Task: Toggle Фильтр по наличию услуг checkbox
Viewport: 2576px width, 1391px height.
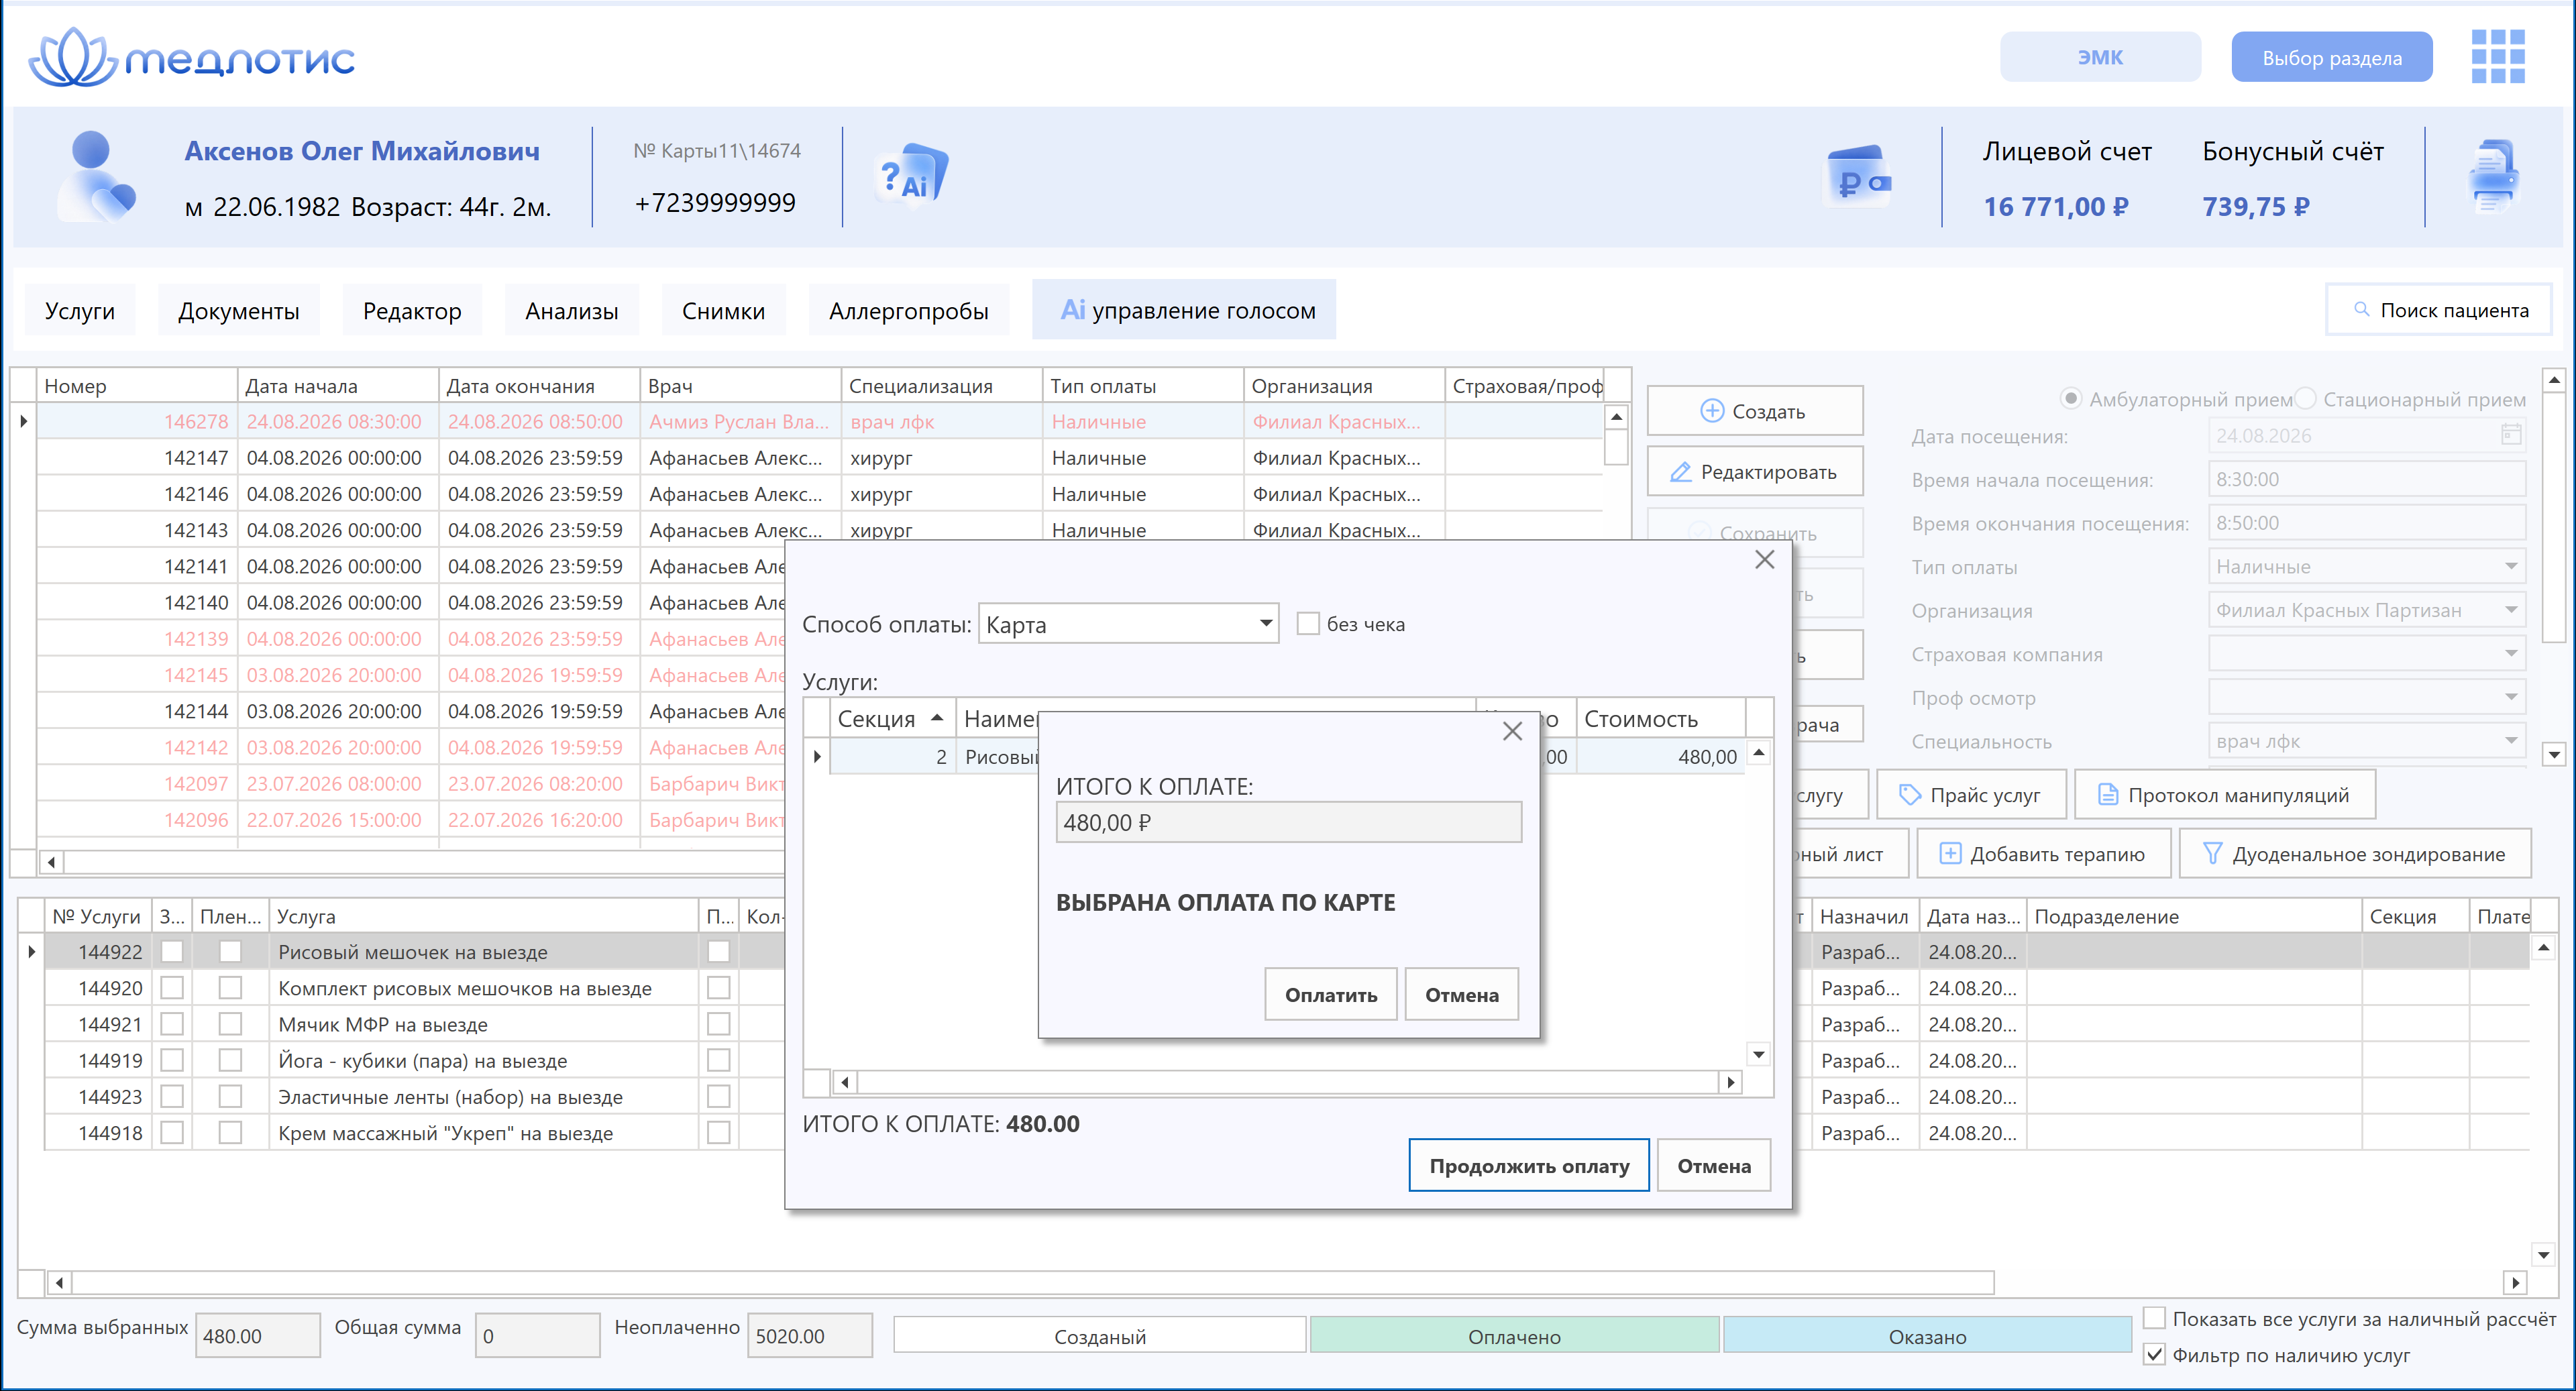Action: click(2155, 1355)
